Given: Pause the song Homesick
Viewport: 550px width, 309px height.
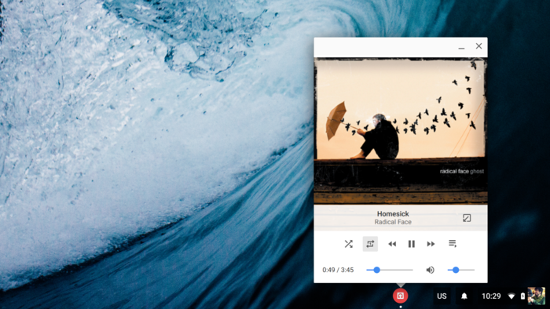Looking at the screenshot, I should pos(412,244).
